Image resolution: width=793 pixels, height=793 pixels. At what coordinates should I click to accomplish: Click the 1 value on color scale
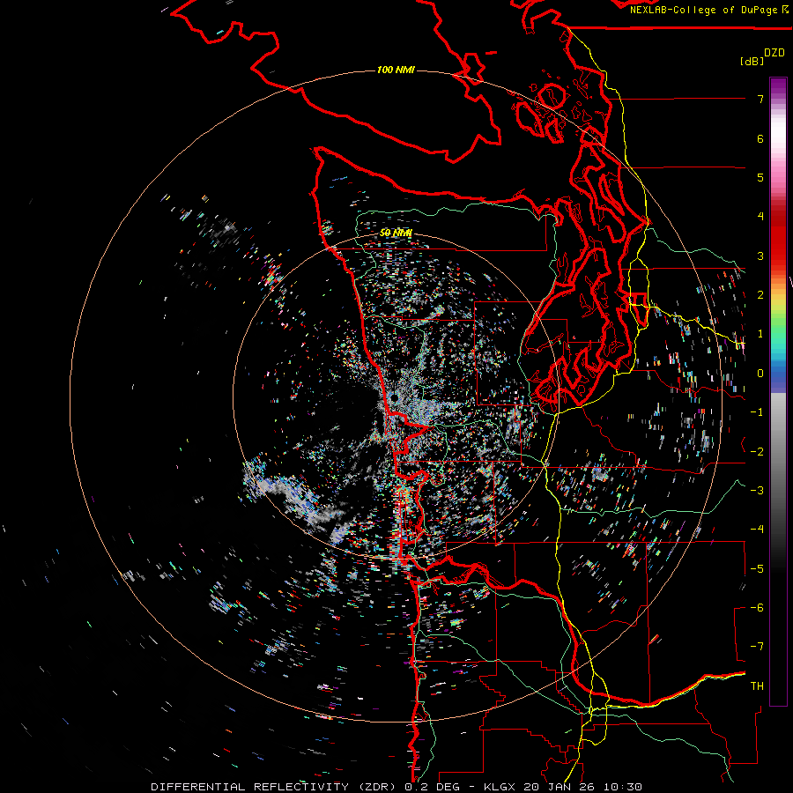pyautogui.click(x=760, y=334)
